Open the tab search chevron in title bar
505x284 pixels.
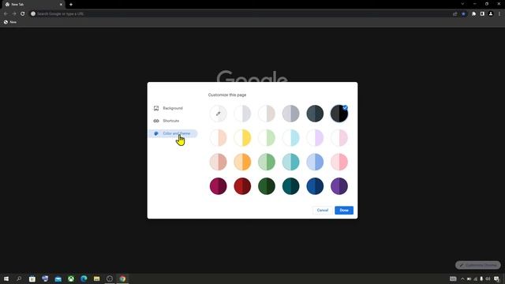[462, 4]
